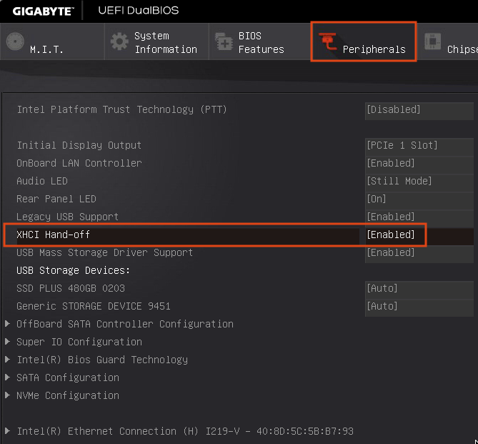Click the M.I.T. disc icon
Viewport: 478px width, 444px height.
click(15, 41)
